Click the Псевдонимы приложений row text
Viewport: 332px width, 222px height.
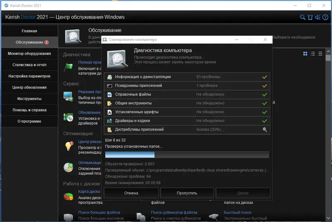click(x=139, y=86)
